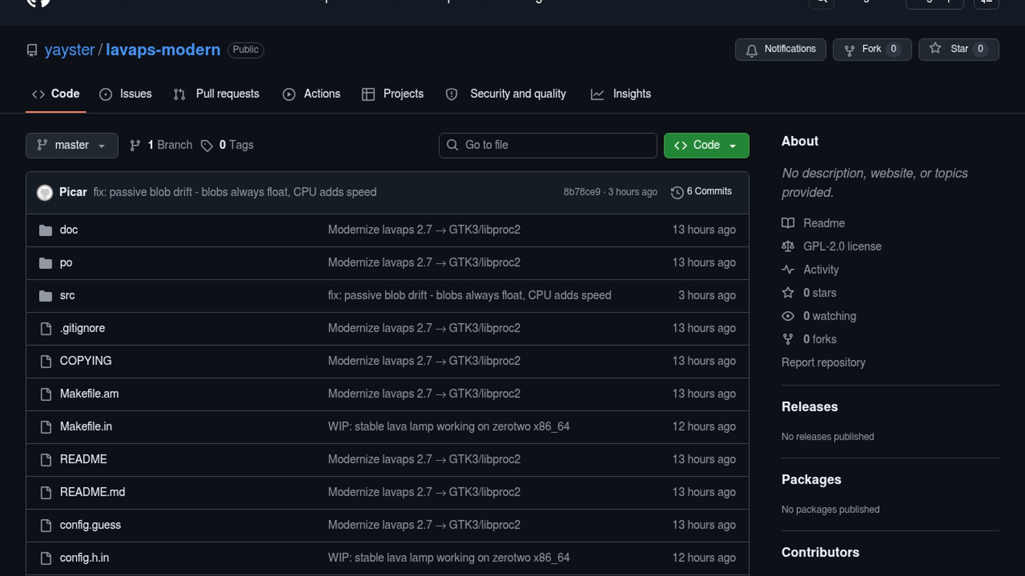The width and height of the screenshot is (1025, 576).
Task: Expand the green Code dropdown button
Action: [706, 146]
